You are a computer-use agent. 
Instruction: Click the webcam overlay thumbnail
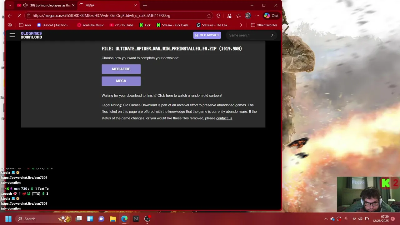click(x=368, y=194)
